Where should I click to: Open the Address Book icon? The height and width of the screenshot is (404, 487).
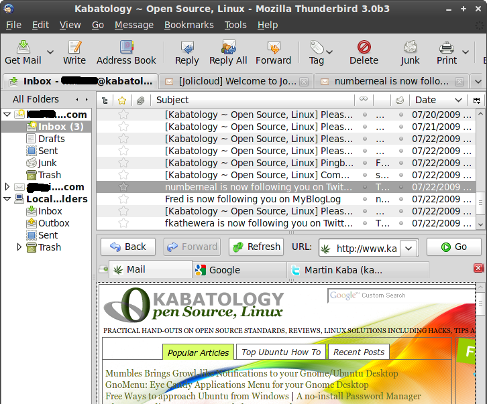pyautogui.click(x=126, y=48)
